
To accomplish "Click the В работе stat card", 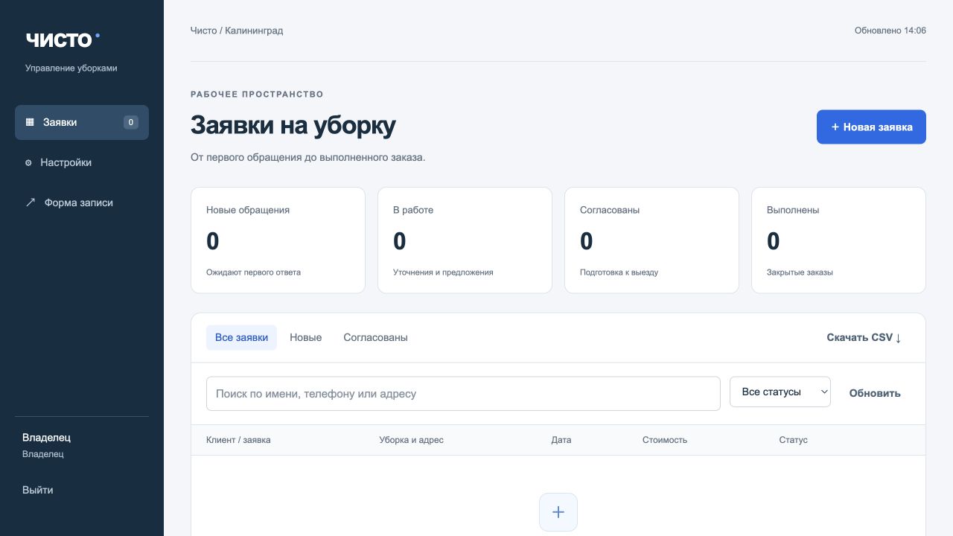I will coord(465,240).
